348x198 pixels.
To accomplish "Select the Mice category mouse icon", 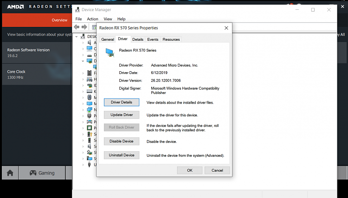I will click(90, 98).
